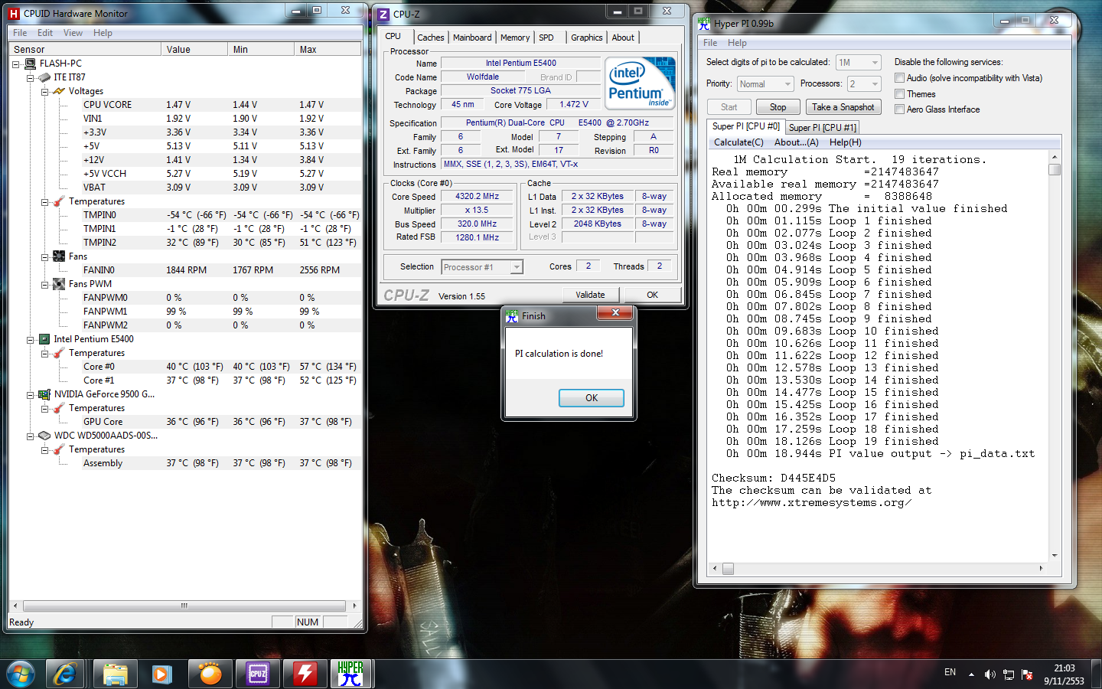The width and height of the screenshot is (1102, 689).
Task: Open the pi digits dropdown showing 1M
Action: [858, 63]
